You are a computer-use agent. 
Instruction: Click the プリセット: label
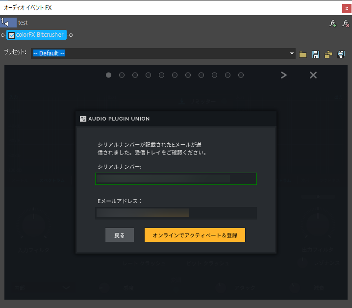(x=15, y=52)
